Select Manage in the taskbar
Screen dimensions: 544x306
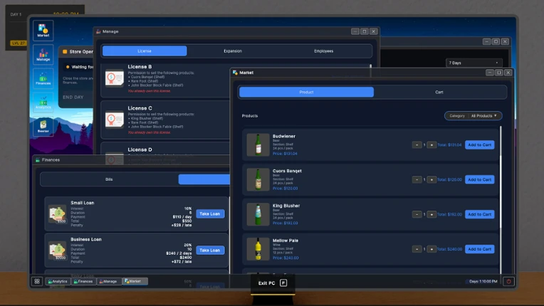coord(109,281)
